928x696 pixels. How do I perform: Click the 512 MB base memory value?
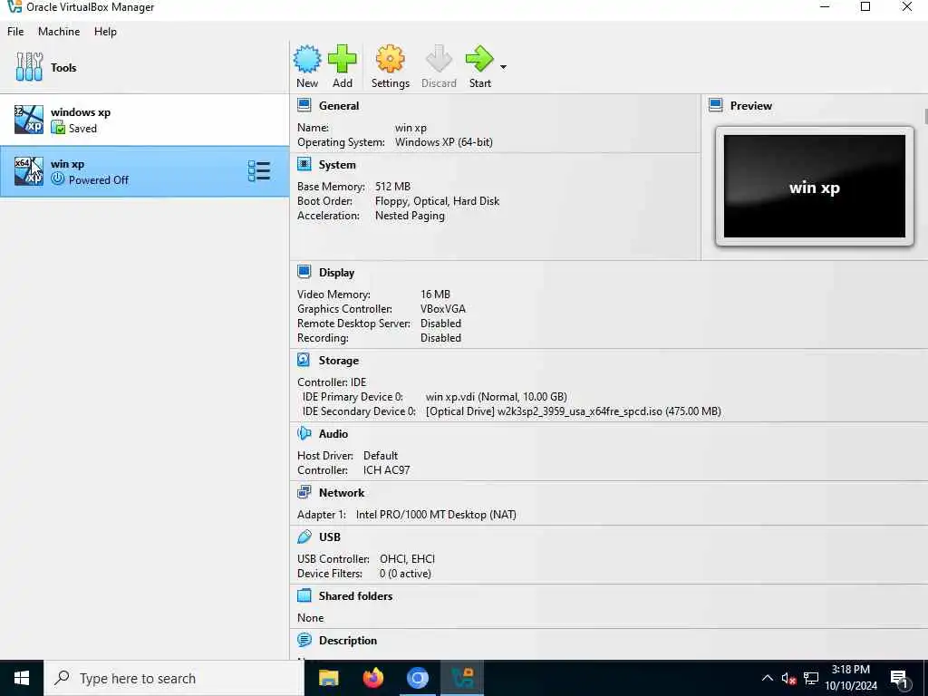click(x=392, y=187)
